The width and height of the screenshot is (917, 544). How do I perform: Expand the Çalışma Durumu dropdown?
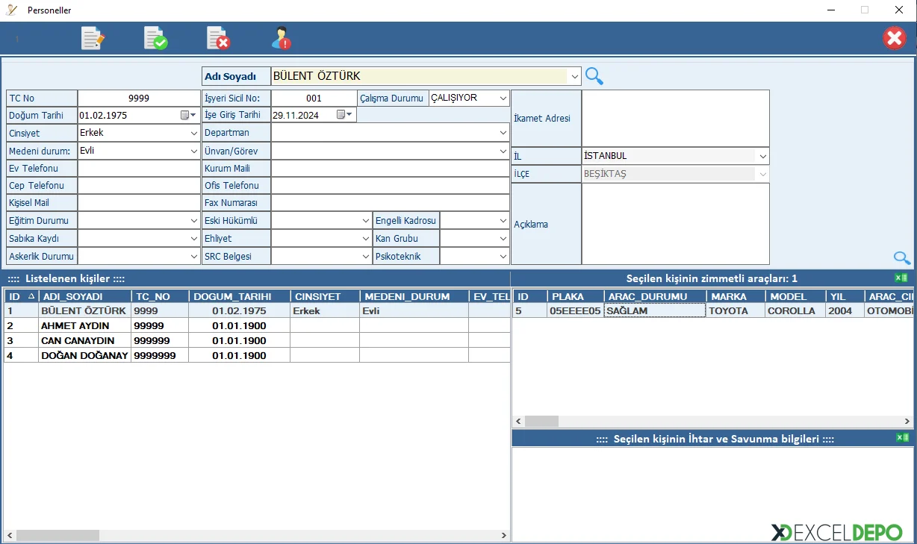pos(504,98)
